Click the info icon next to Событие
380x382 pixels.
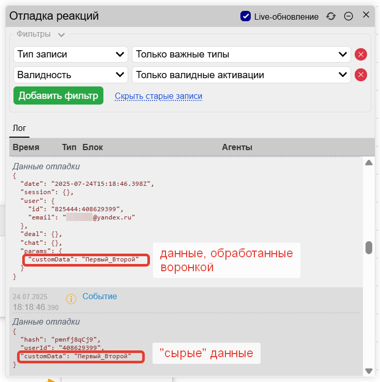(71, 299)
